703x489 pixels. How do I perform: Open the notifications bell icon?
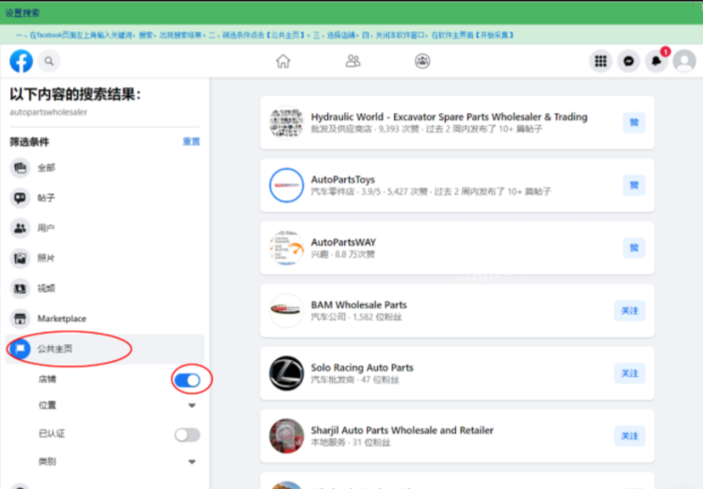657,61
